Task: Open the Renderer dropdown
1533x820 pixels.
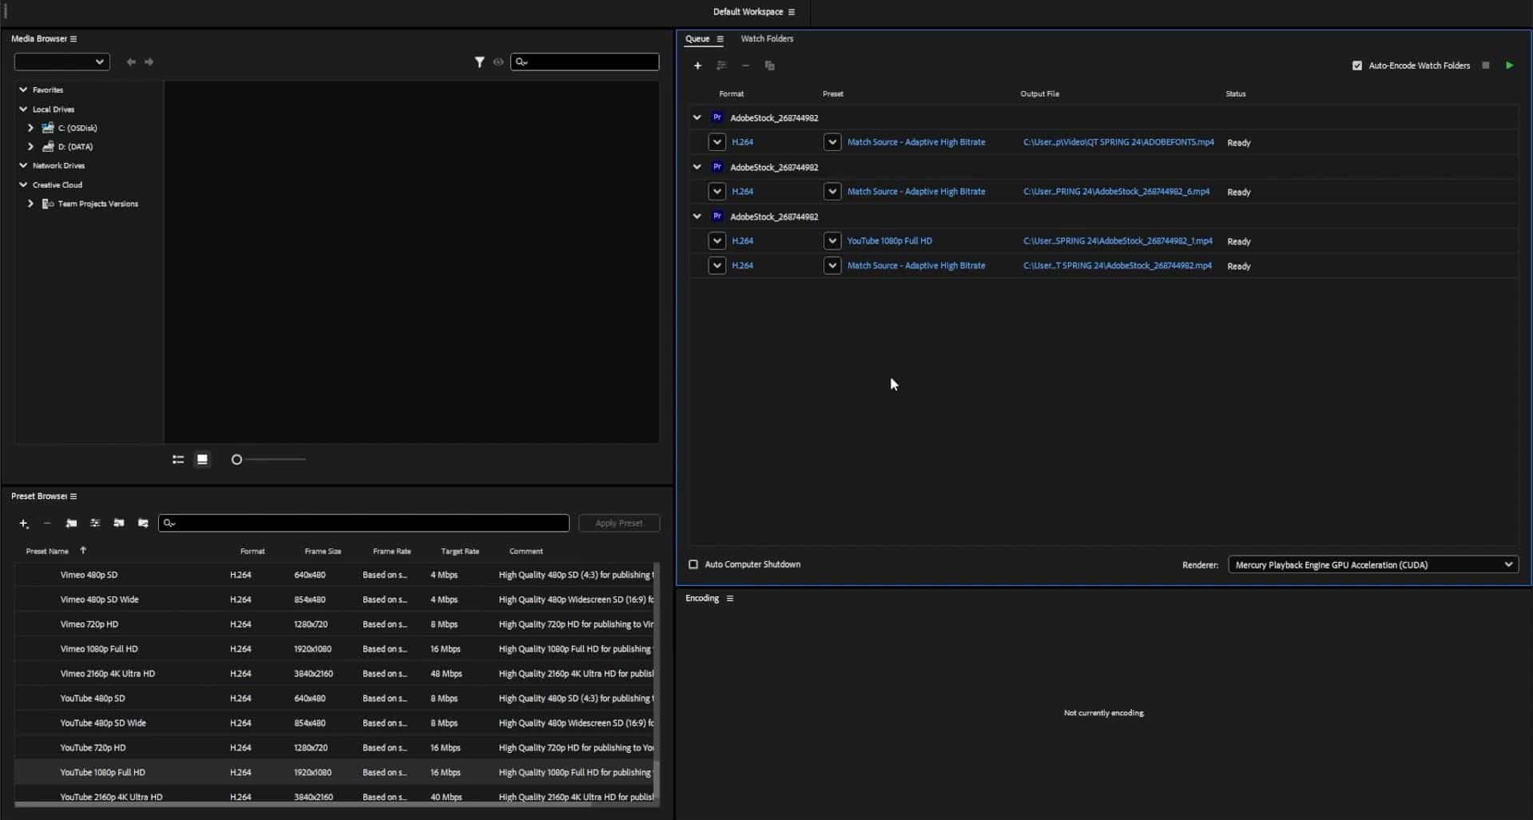Action: [x=1372, y=564]
